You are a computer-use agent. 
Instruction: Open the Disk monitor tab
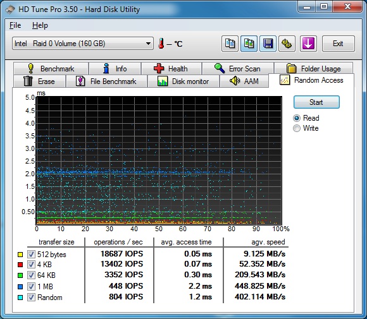click(183, 81)
